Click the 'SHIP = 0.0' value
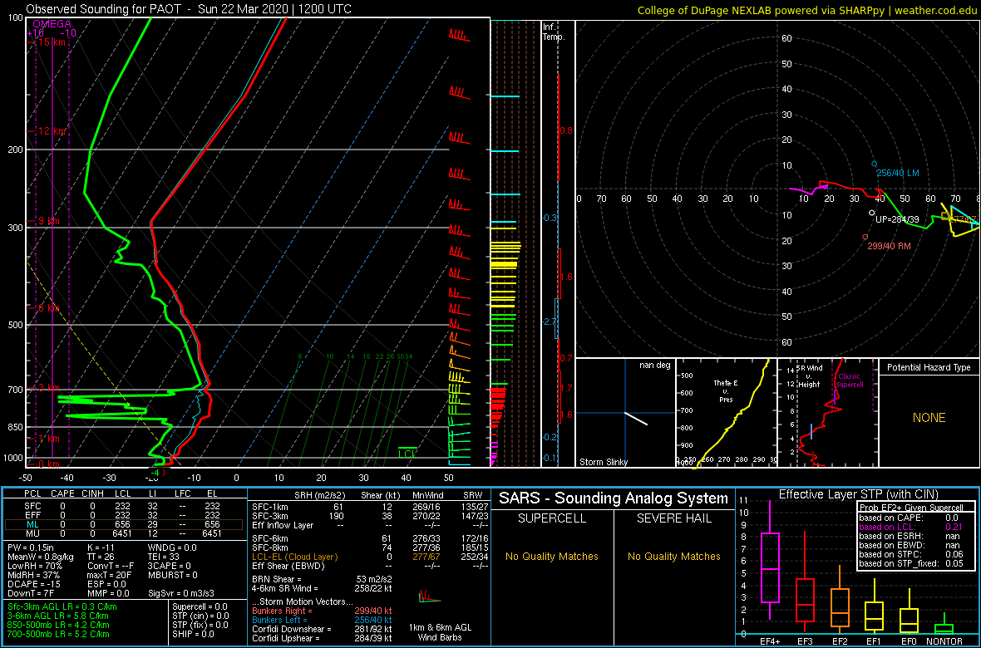The height and width of the screenshot is (648, 981). pos(194,634)
